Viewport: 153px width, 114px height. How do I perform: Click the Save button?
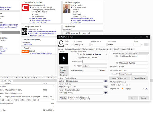(x=133, y=98)
